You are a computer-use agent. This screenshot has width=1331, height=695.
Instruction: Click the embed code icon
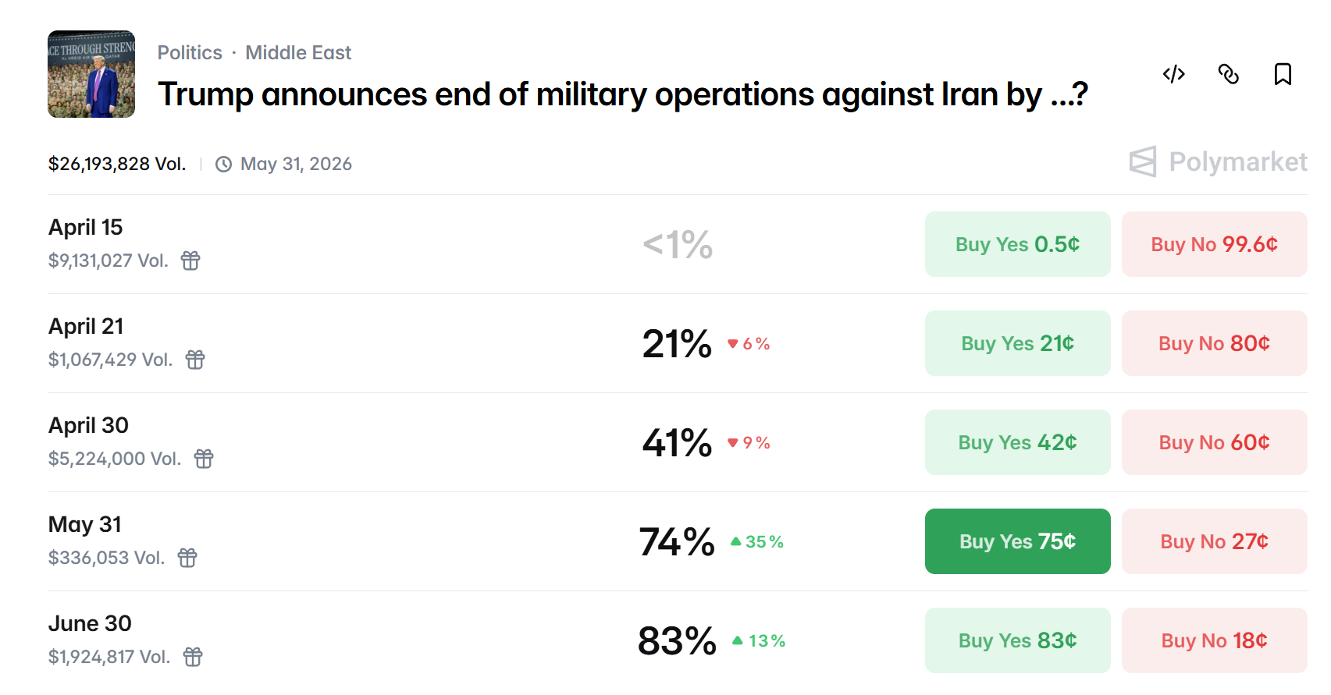pyautogui.click(x=1173, y=74)
